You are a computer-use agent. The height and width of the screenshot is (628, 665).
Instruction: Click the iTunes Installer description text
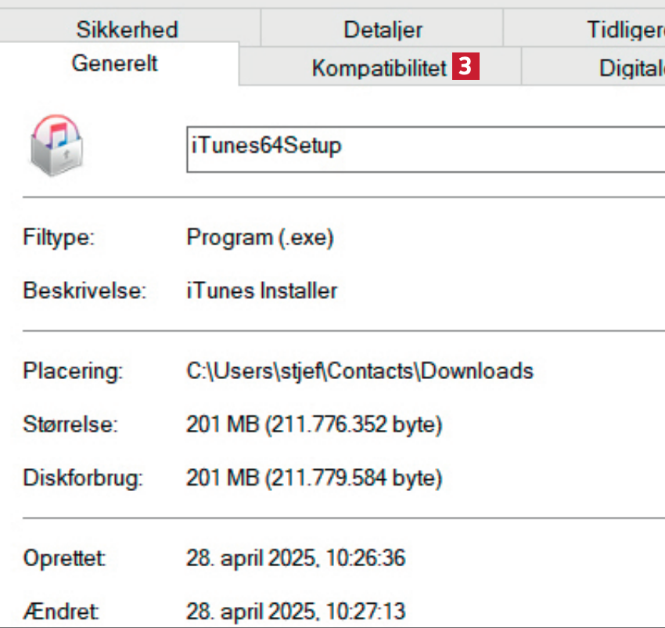tap(261, 291)
